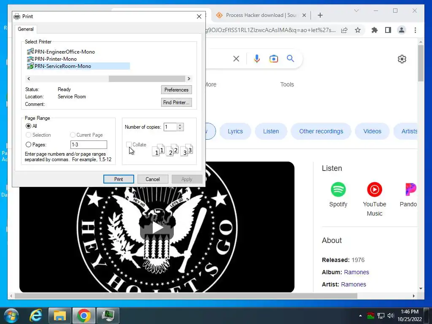The width and height of the screenshot is (432, 324).
Task: Bookmark this page with star icon
Action: (358, 30)
